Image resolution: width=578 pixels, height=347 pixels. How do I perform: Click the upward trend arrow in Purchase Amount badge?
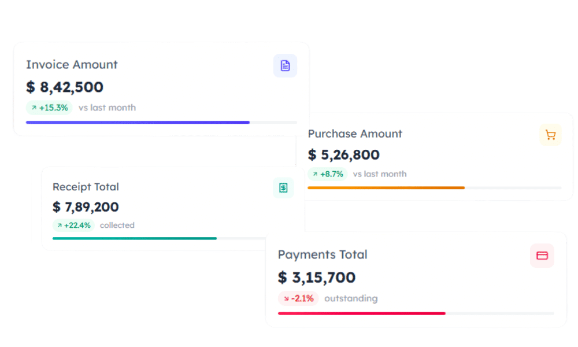[315, 174]
